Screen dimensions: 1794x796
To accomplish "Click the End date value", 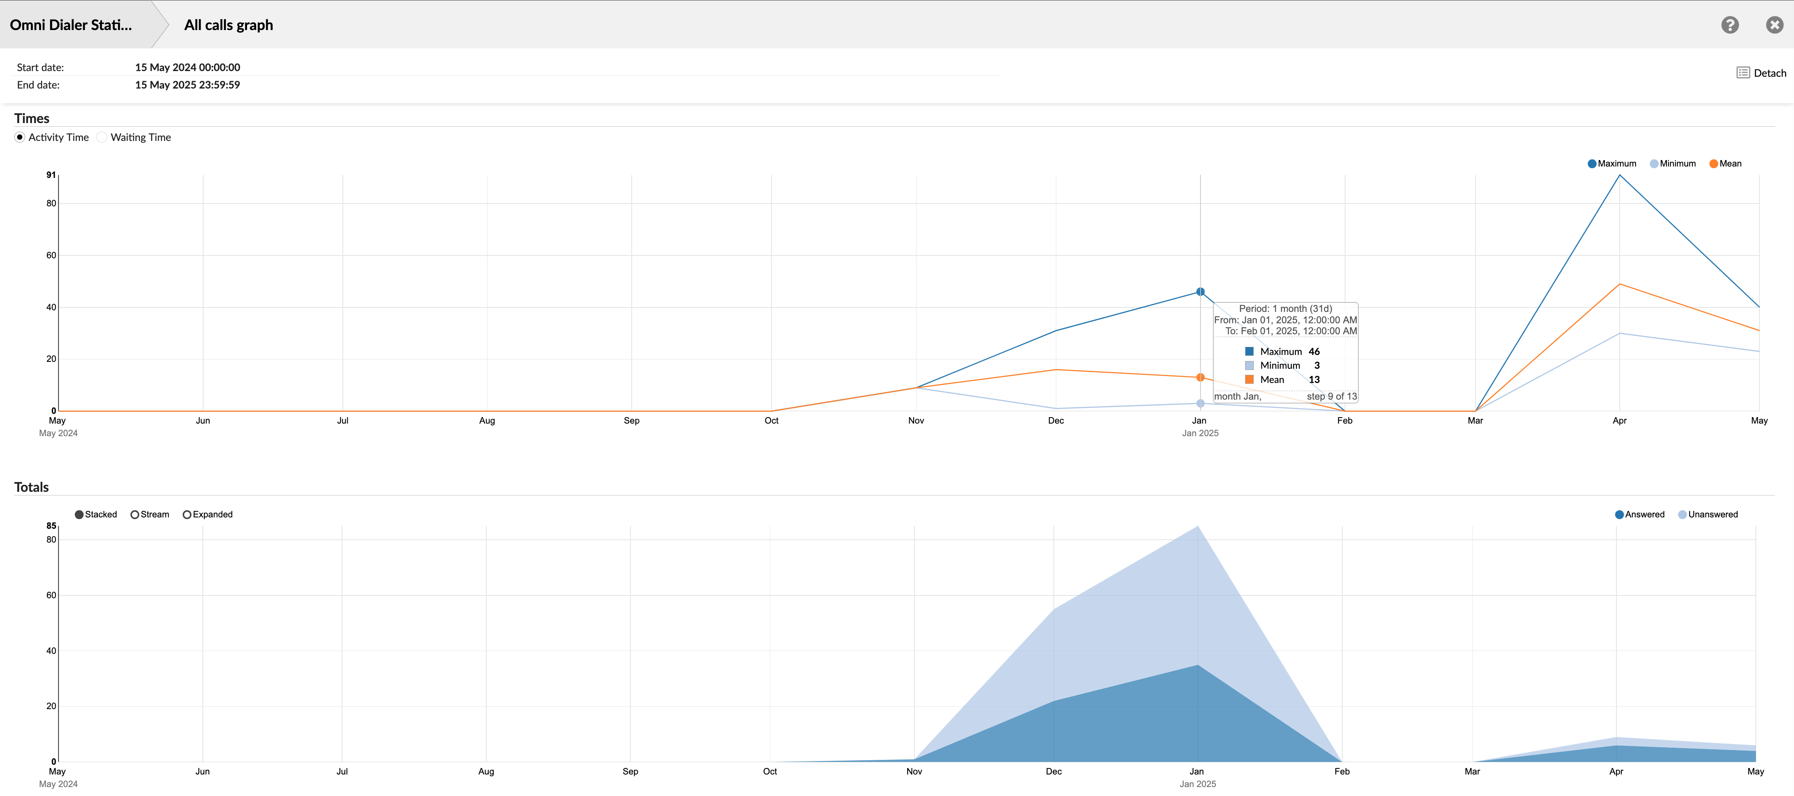I will pyautogui.click(x=187, y=84).
